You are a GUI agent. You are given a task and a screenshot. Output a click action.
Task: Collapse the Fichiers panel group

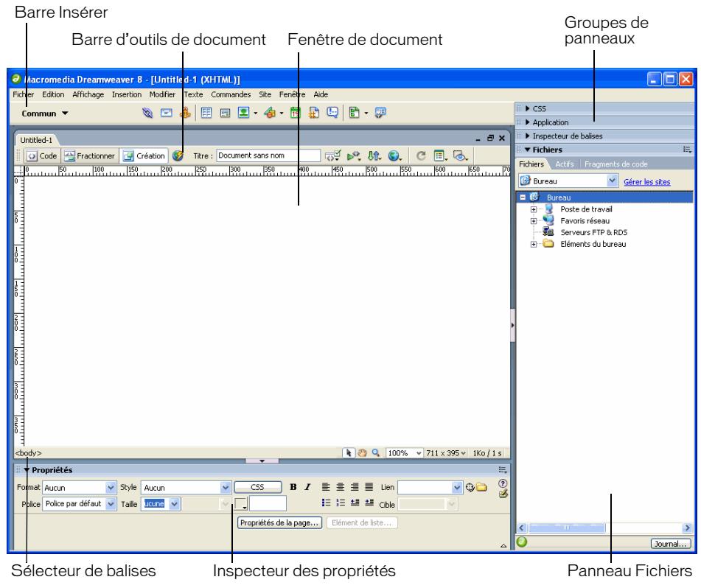528,150
